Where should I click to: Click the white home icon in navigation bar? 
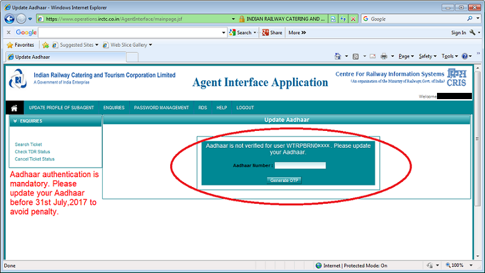pyautogui.click(x=14, y=108)
